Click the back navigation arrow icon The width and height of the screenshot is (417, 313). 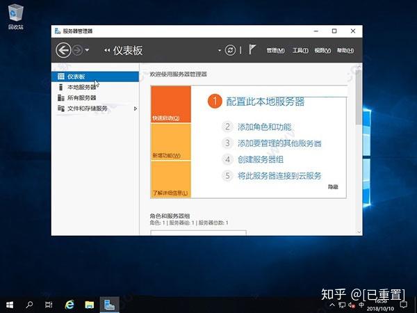click(x=63, y=50)
